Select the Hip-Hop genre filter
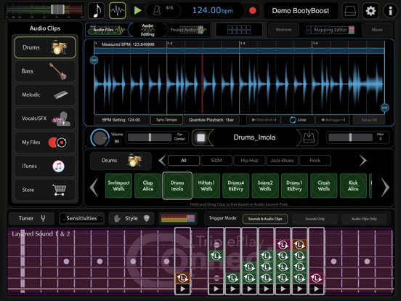Viewport: 401px width, 301px height. click(x=249, y=161)
